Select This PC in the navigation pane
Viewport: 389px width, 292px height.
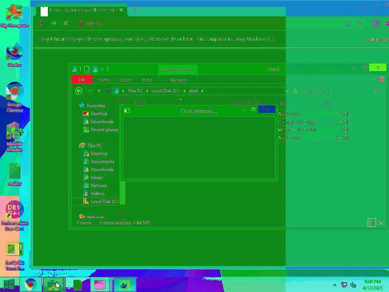pos(95,146)
